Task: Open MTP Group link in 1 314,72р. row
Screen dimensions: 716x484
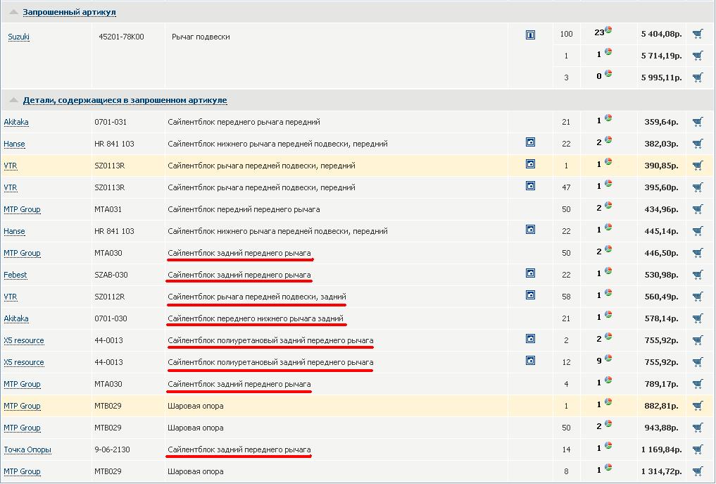Action: pos(22,471)
